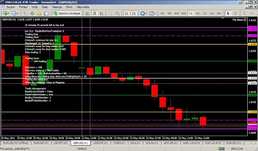The image size is (258, 151).
Task: Switch timeframe to W1
Action: (x=212, y=14)
